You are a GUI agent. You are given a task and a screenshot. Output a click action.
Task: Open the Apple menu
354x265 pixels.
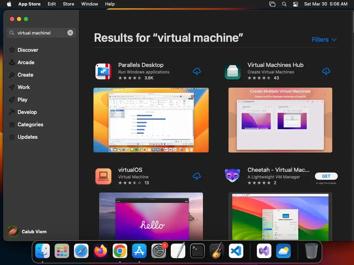[9, 4]
